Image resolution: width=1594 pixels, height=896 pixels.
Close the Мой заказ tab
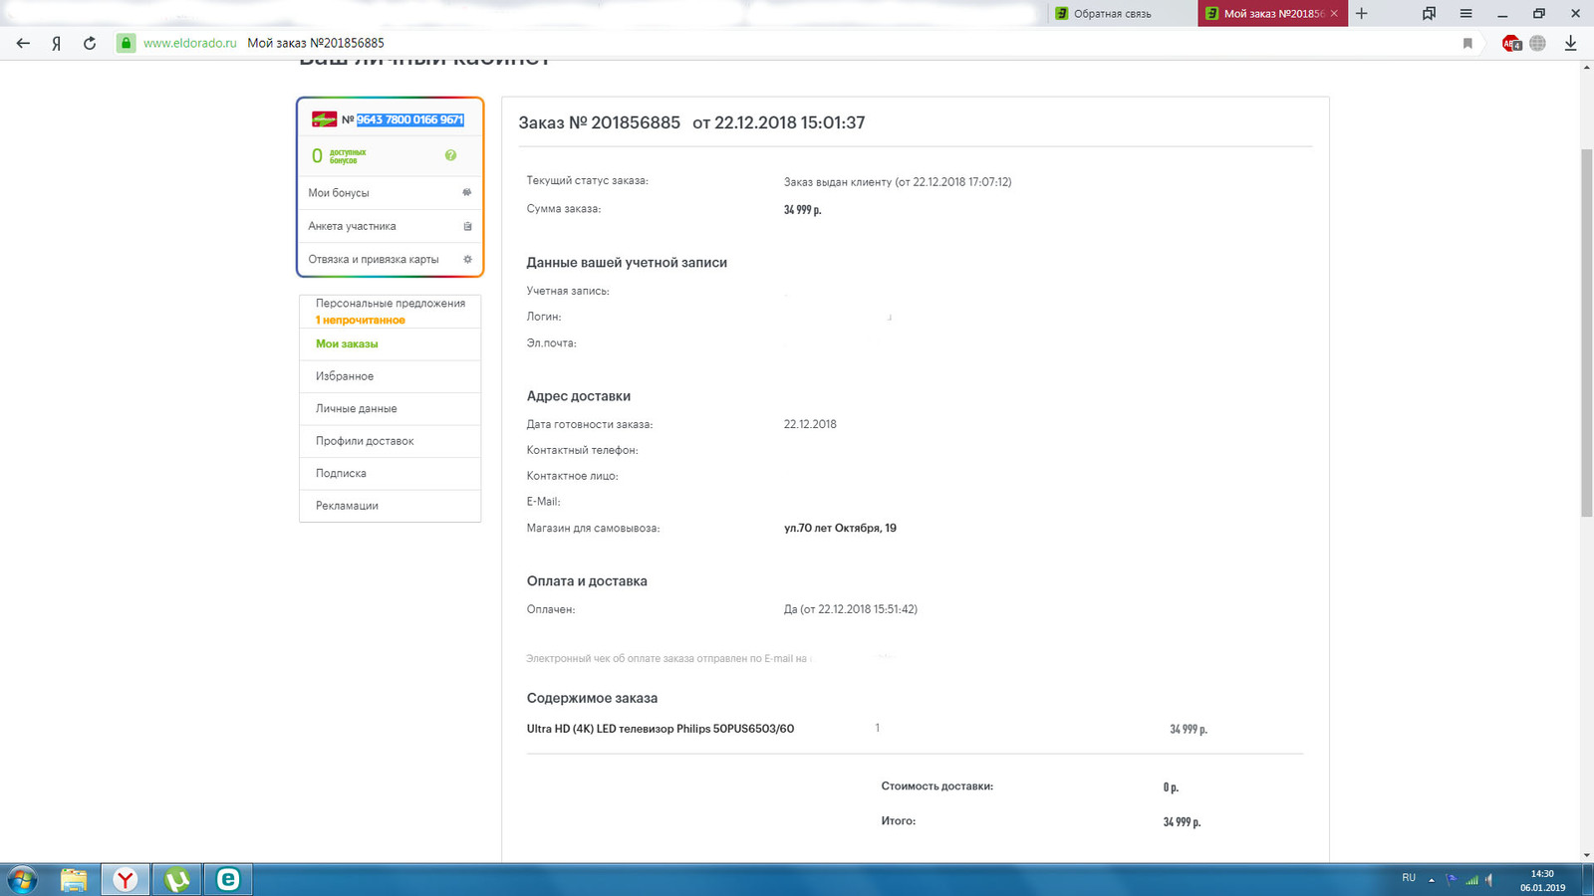(1334, 14)
